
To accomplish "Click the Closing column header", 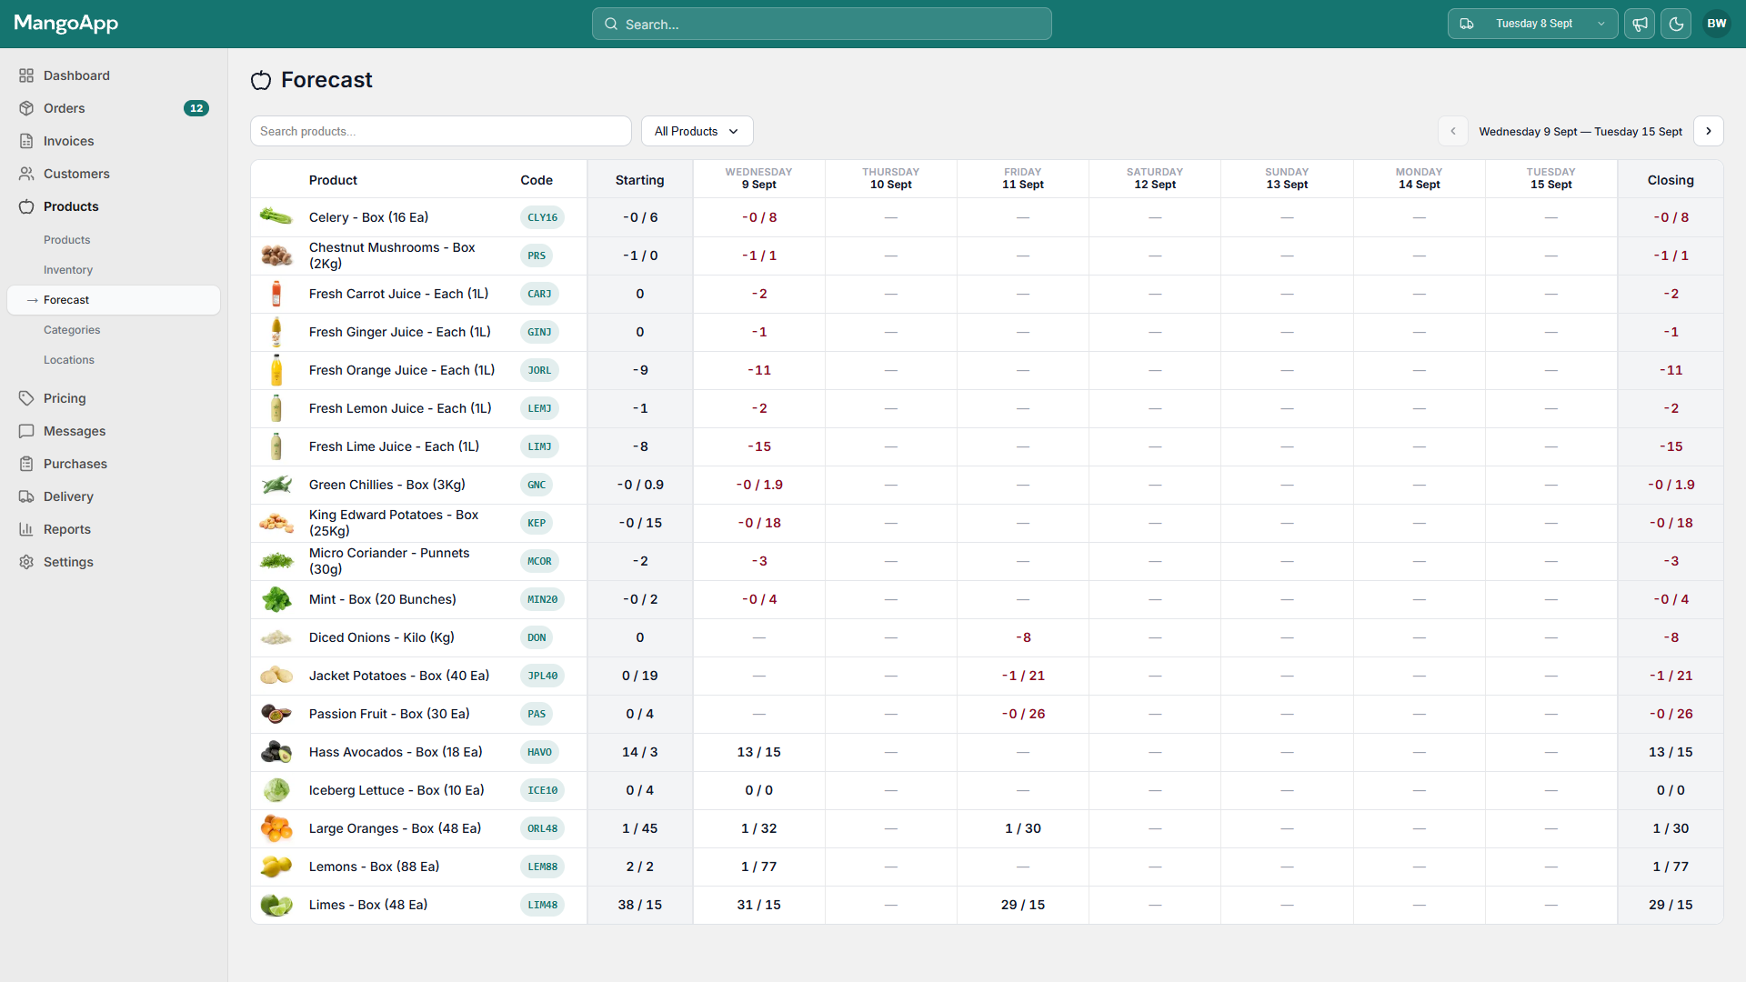I will [1671, 180].
